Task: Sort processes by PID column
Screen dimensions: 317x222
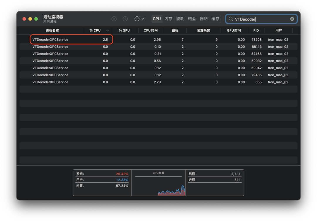Action: click(256, 30)
